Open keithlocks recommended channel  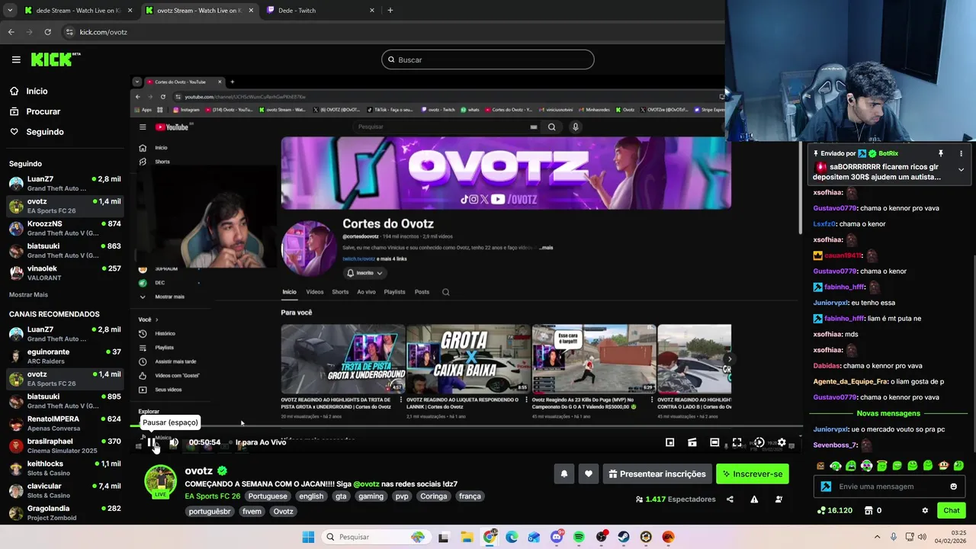[x=65, y=468]
